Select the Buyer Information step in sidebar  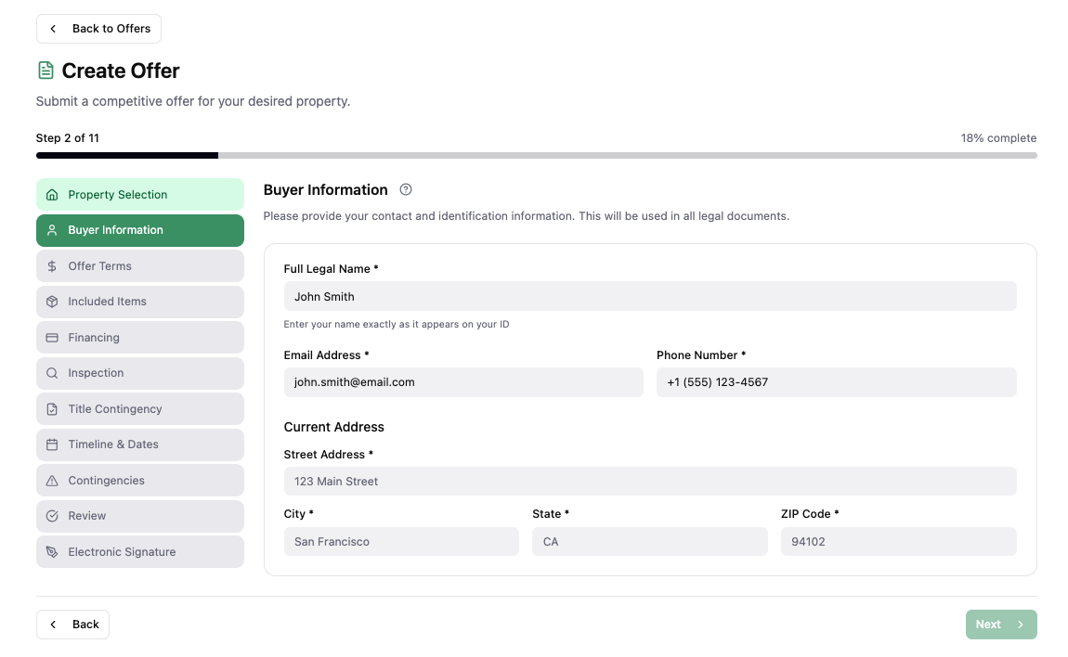(x=139, y=230)
